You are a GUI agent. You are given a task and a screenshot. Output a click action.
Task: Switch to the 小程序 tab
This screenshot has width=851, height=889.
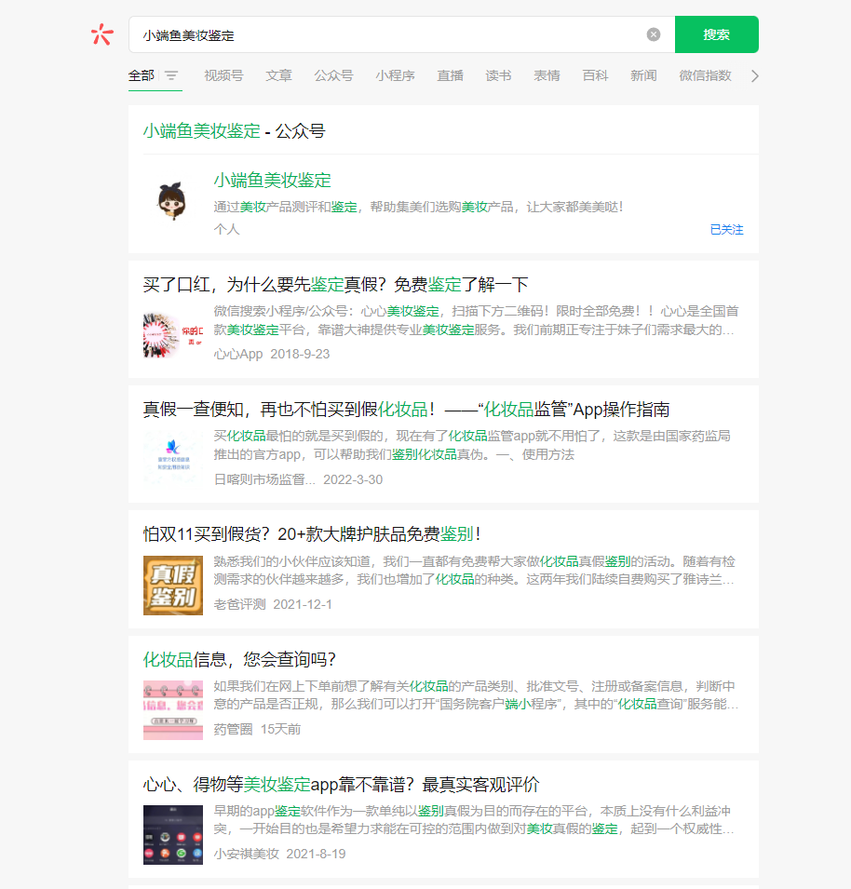[395, 75]
